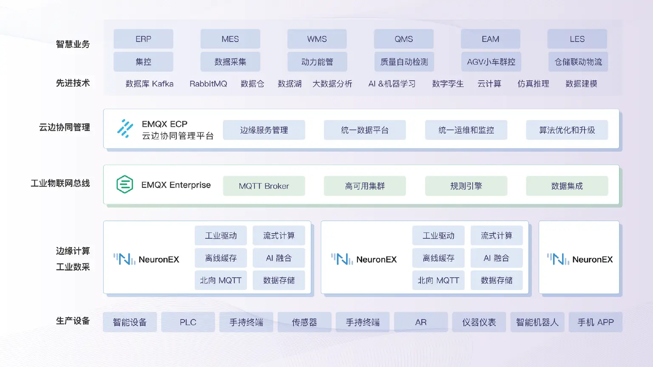Select the 统一运维和监控 block
The image size is (653, 367).
tap(466, 130)
